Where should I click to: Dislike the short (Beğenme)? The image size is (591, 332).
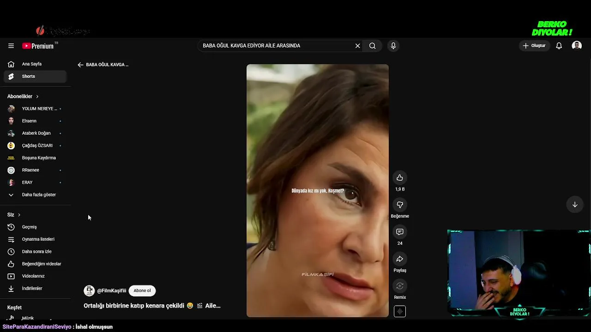click(x=400, y=205)
